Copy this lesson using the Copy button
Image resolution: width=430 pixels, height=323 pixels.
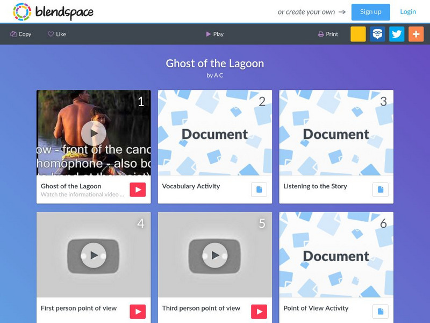pos(21,34)
